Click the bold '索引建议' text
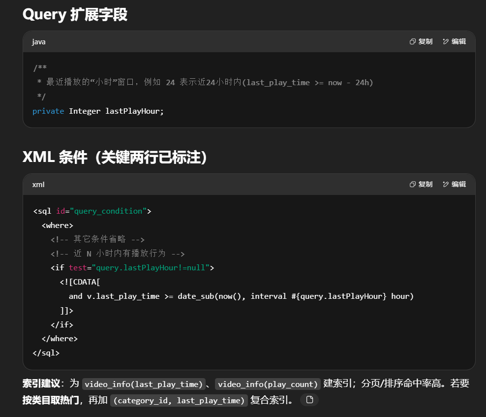 click(x=41, y=384)
